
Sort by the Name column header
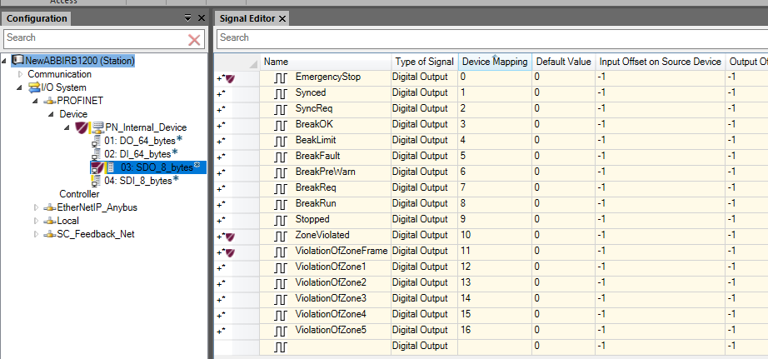click(x=326, y=62)
